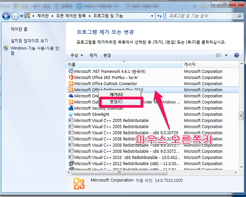Open 제어판 홈 link

click(x=19, y=29)
